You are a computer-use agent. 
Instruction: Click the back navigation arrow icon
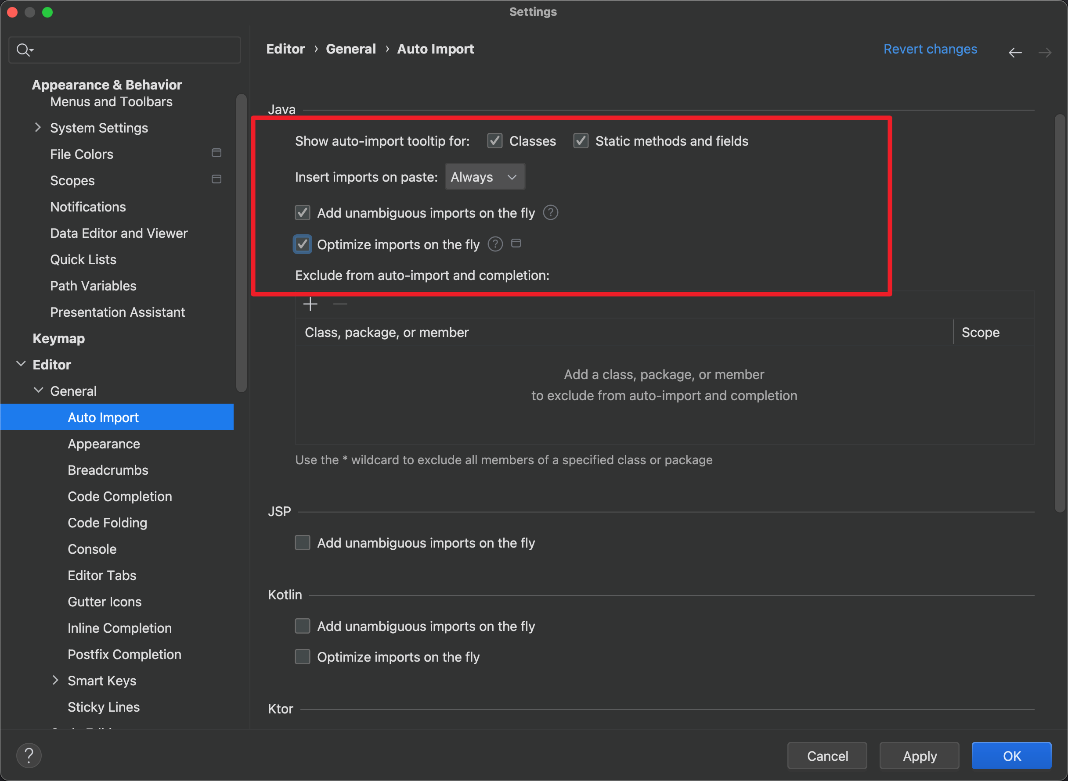[1014, 53]
